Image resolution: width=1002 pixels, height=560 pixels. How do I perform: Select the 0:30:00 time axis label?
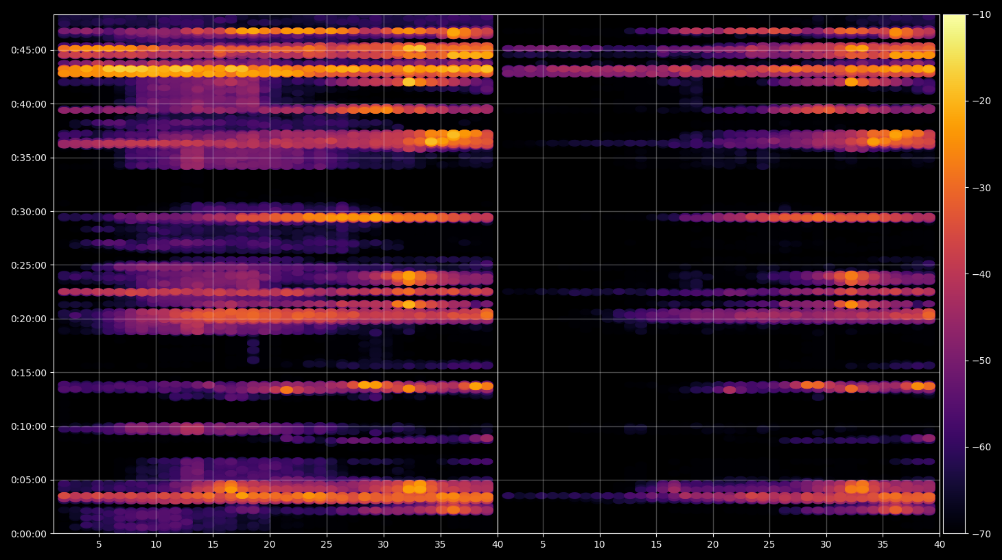coord(29,212)
